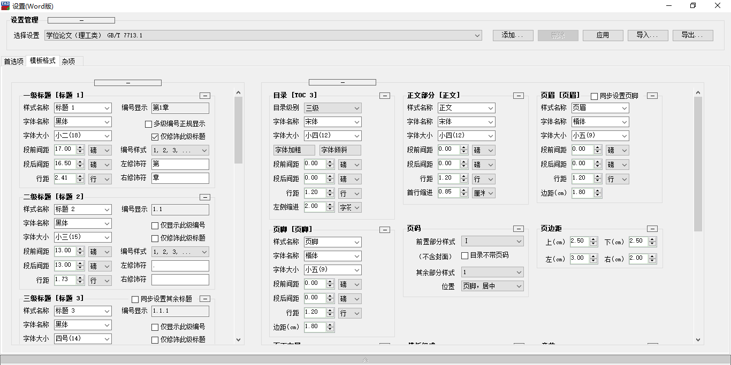Click the 应用 button
The height and width of the screenshot is (365, 731).
coord(603,35)
